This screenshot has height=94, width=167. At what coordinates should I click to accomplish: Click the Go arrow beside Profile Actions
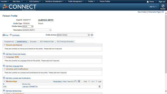(x=92, y=35)
